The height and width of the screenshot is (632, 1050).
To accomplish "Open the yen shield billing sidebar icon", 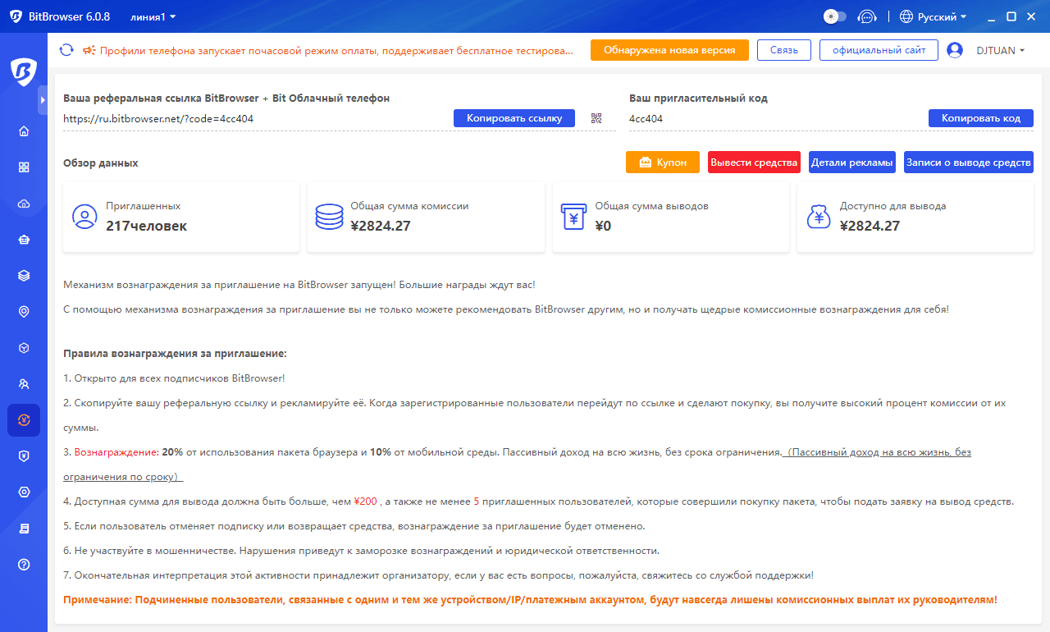I will pyautogui.click(x=24, y=456).
